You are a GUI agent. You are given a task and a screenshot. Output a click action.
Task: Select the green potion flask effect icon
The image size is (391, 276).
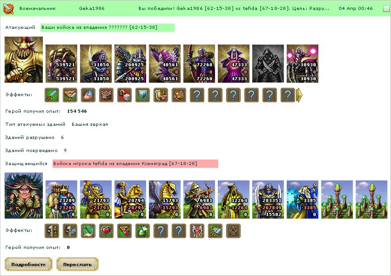(143, 230)
